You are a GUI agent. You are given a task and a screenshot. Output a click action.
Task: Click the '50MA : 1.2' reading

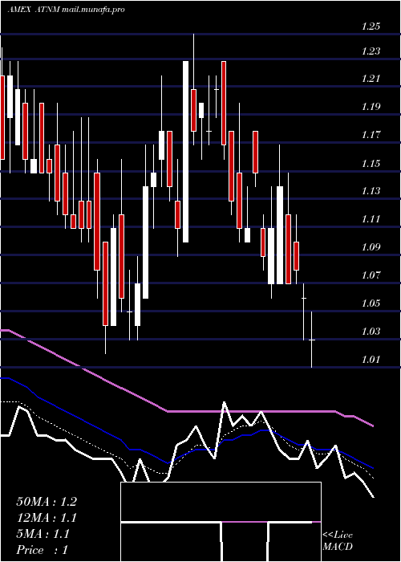(x=47, y=502)
